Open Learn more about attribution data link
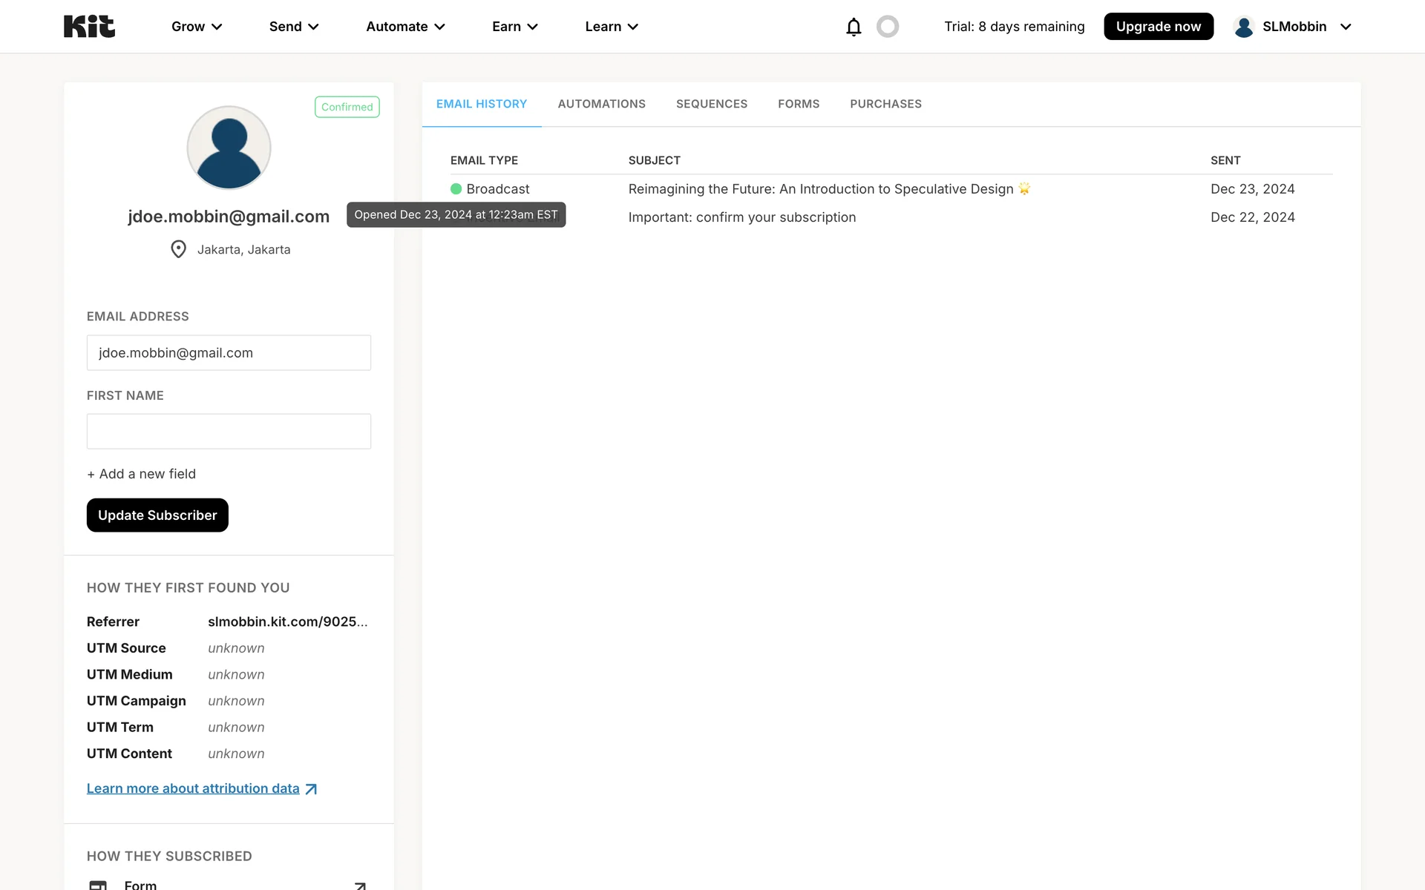The image size is (1425, 890). tap(193, 788)
